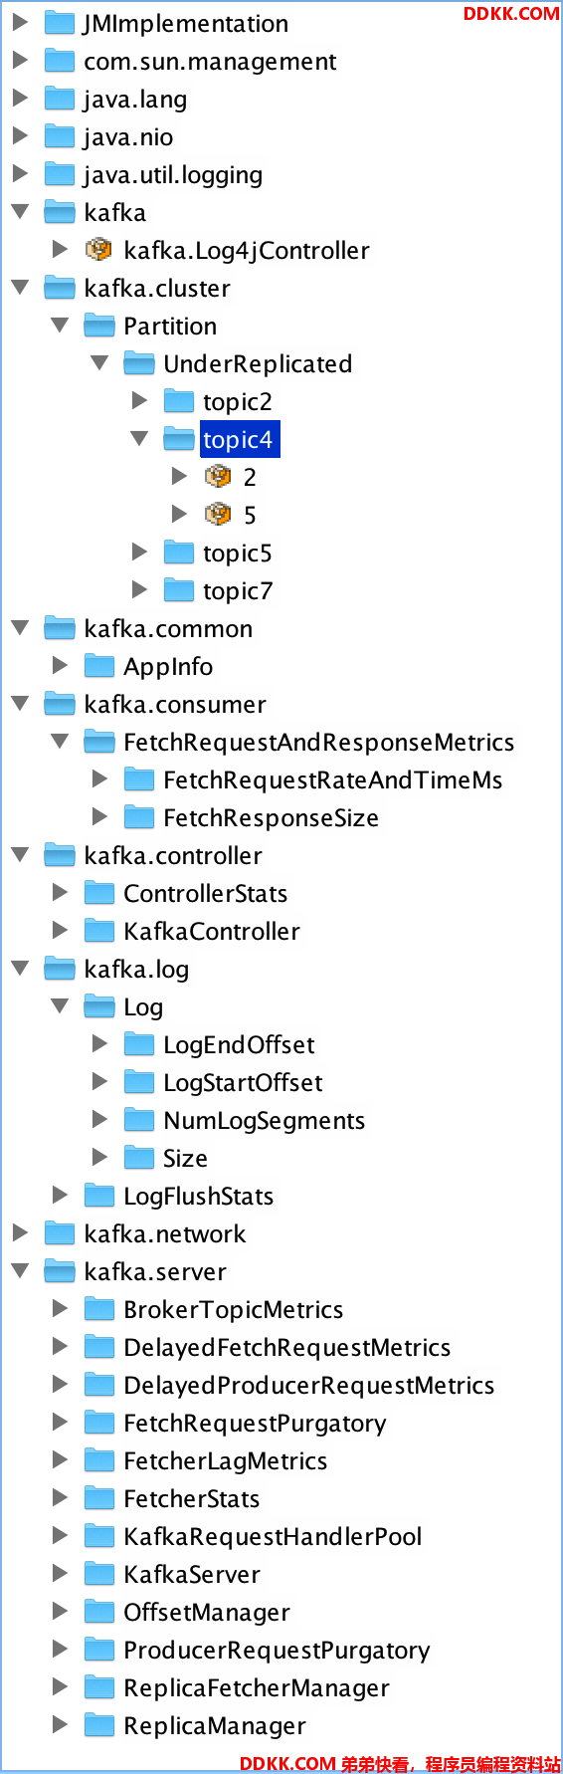Select the AppInfo item under kafka.common

pos(168,666)
